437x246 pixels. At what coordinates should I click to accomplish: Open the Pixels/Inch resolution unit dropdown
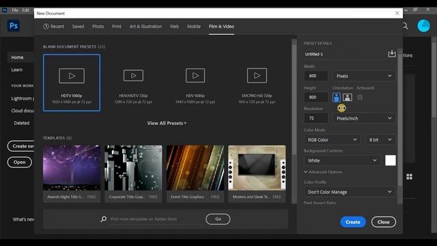364,118
